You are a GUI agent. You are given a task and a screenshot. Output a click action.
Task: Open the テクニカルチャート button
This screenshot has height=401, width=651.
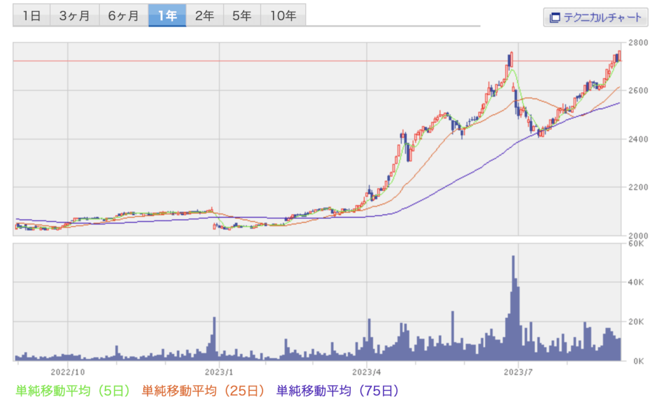click(x=594, y=17)
